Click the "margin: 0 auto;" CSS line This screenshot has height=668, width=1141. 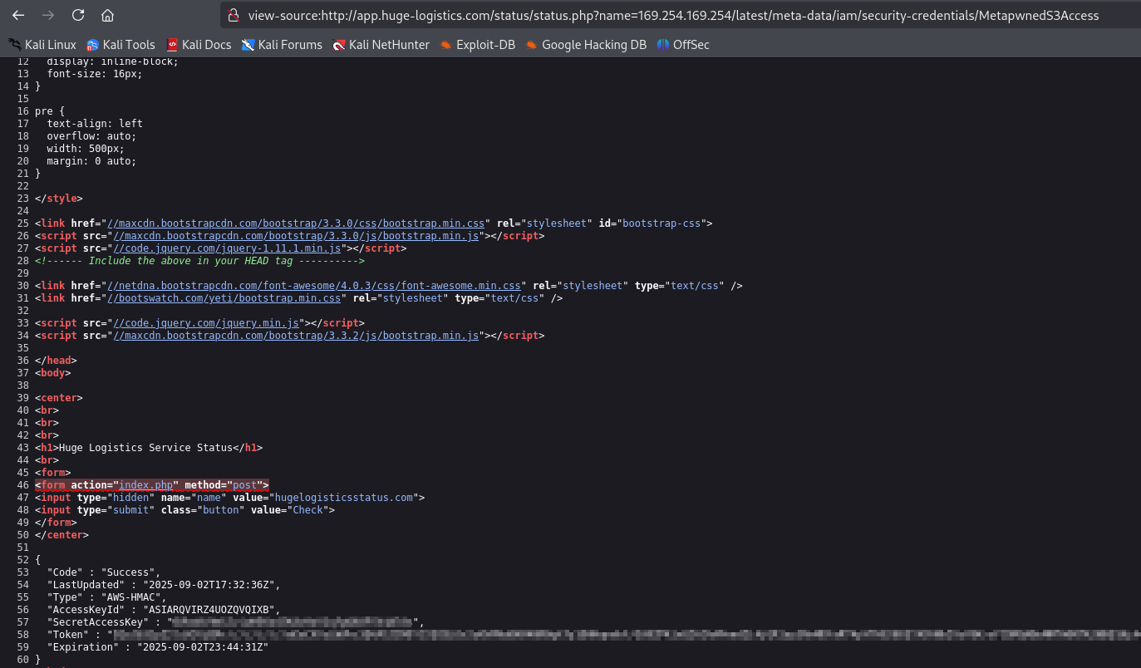(x=91, y=161)
